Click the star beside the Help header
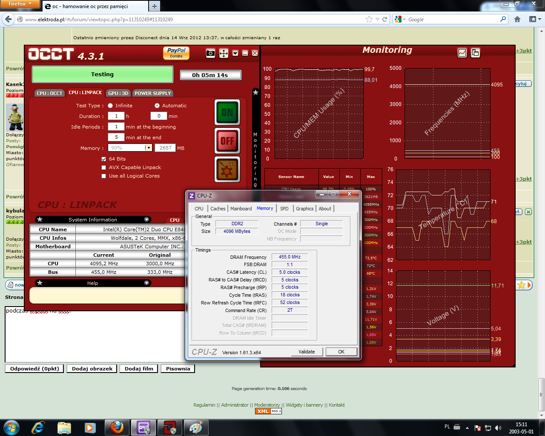This screenshot has width=545, height=436. click(x=40, y=283)
